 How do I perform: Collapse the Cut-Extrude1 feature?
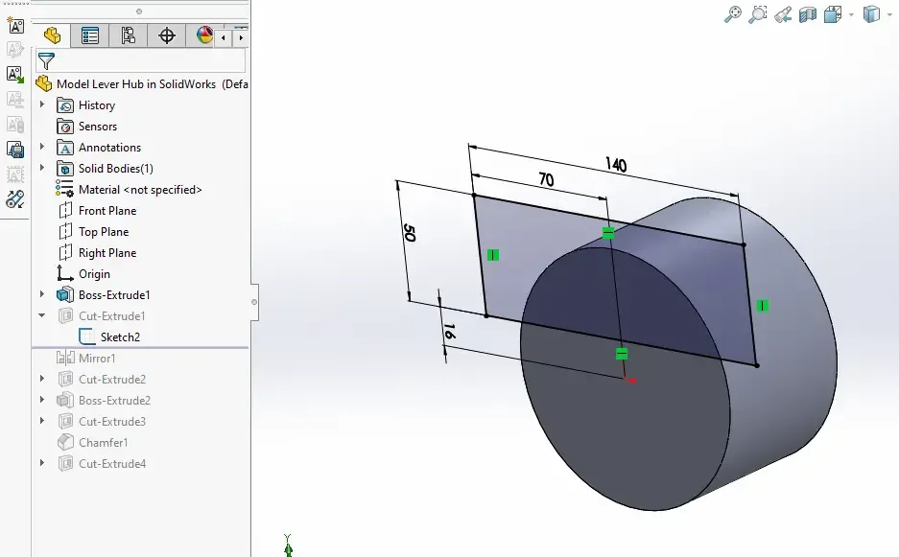(42, 315)
